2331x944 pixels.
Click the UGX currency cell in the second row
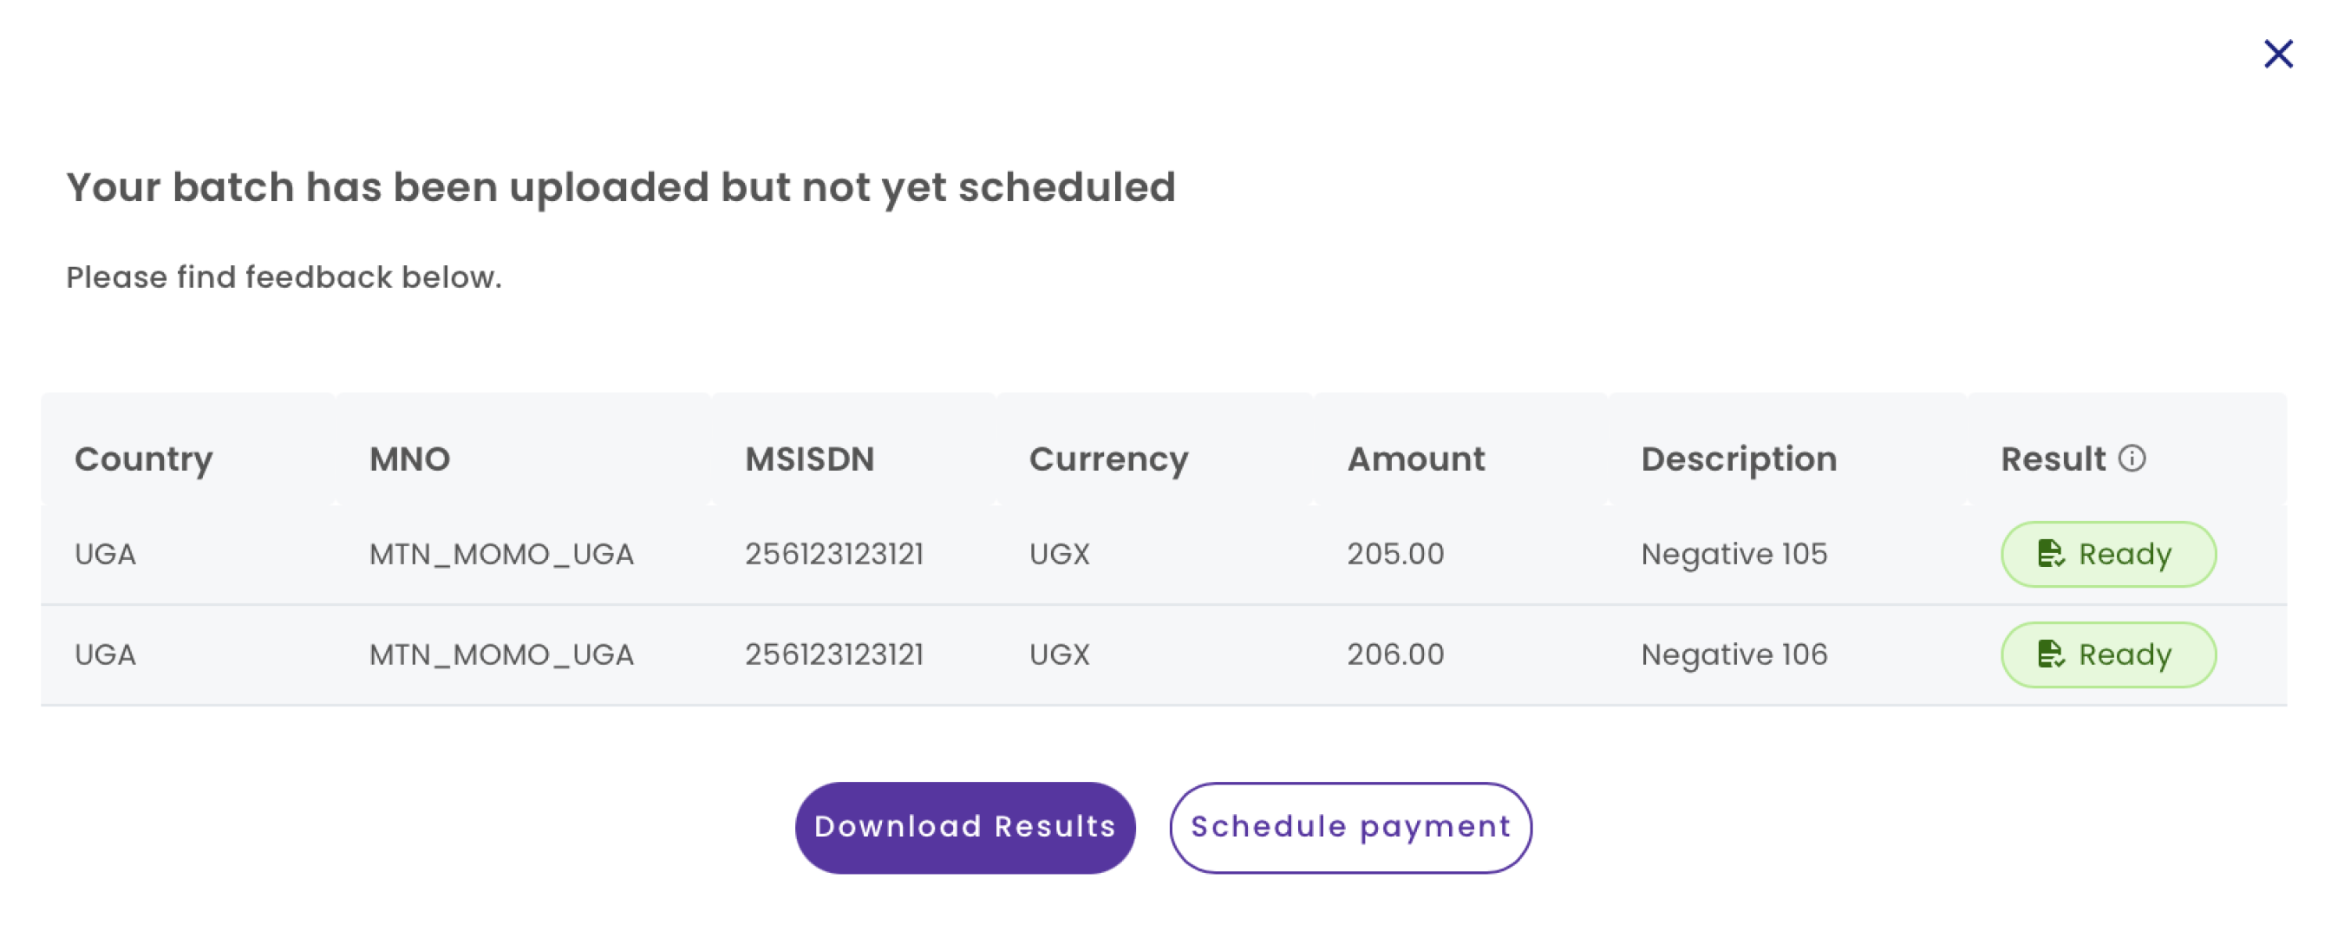click(1059, 654)
